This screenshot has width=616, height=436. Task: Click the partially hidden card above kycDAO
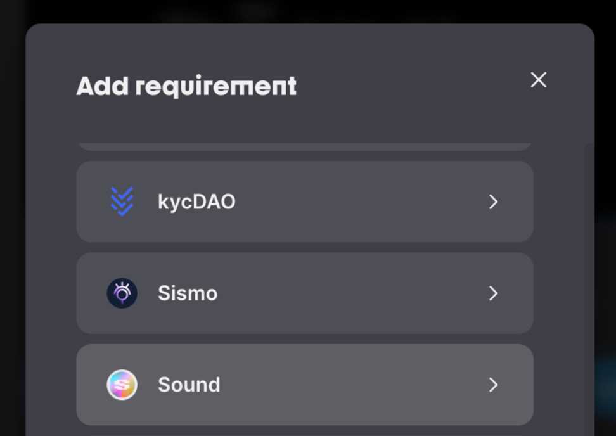(304, 146)
